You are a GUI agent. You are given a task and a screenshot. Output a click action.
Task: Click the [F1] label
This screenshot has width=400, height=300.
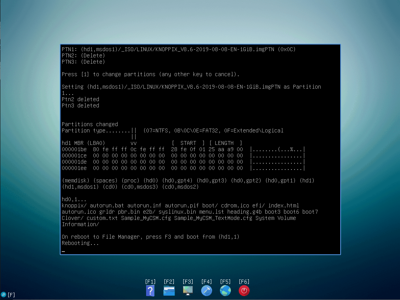tap(150, 282)
